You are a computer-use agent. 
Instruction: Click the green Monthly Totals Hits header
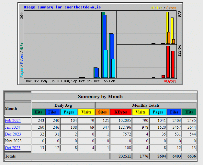189,112
